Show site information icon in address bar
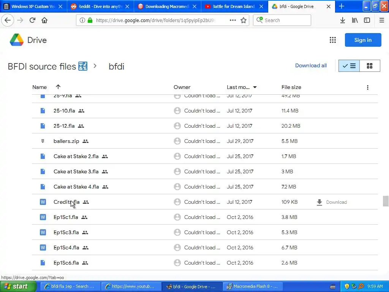 point(82,20)
